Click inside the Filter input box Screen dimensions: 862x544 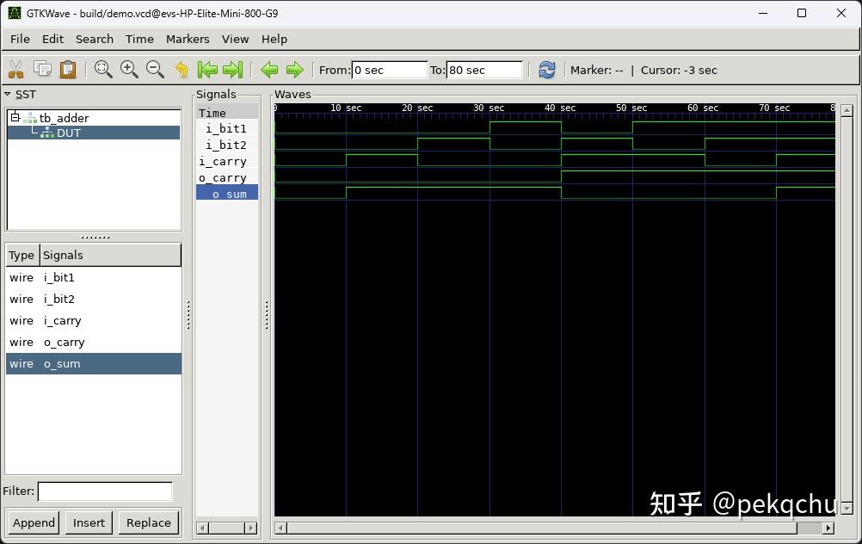tap(105, 491)
